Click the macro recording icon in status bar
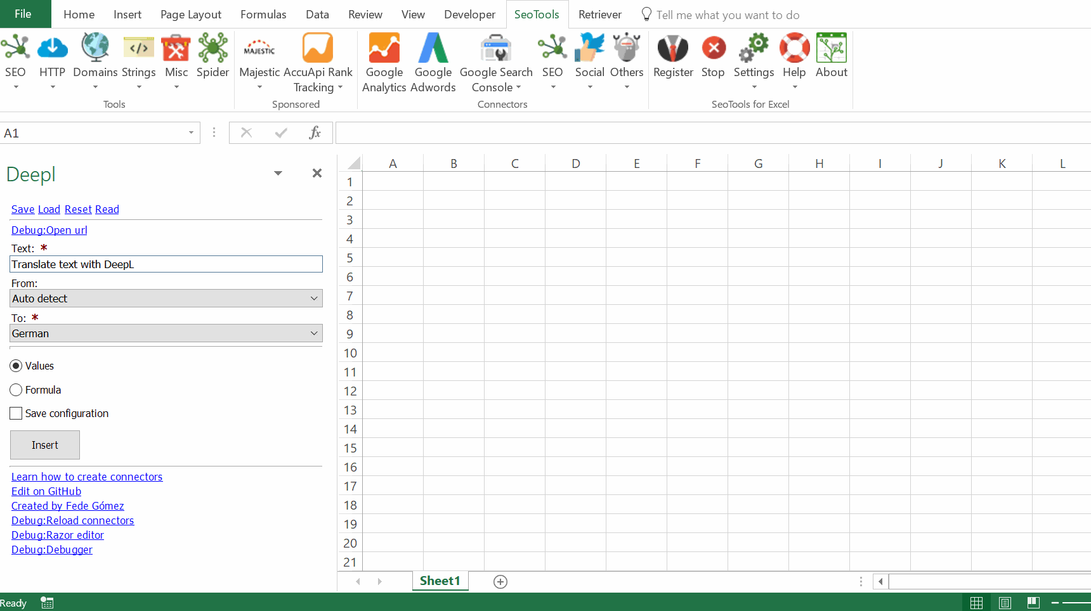 (x=47, y=603)
